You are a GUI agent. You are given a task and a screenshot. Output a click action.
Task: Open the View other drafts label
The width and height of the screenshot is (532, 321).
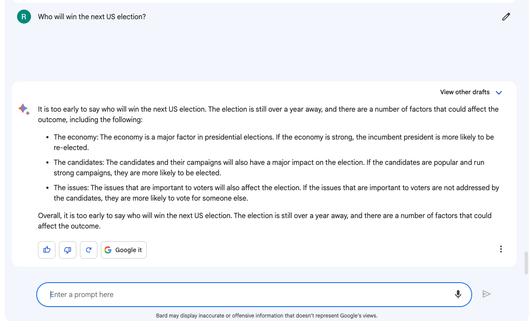coord(465,92)
